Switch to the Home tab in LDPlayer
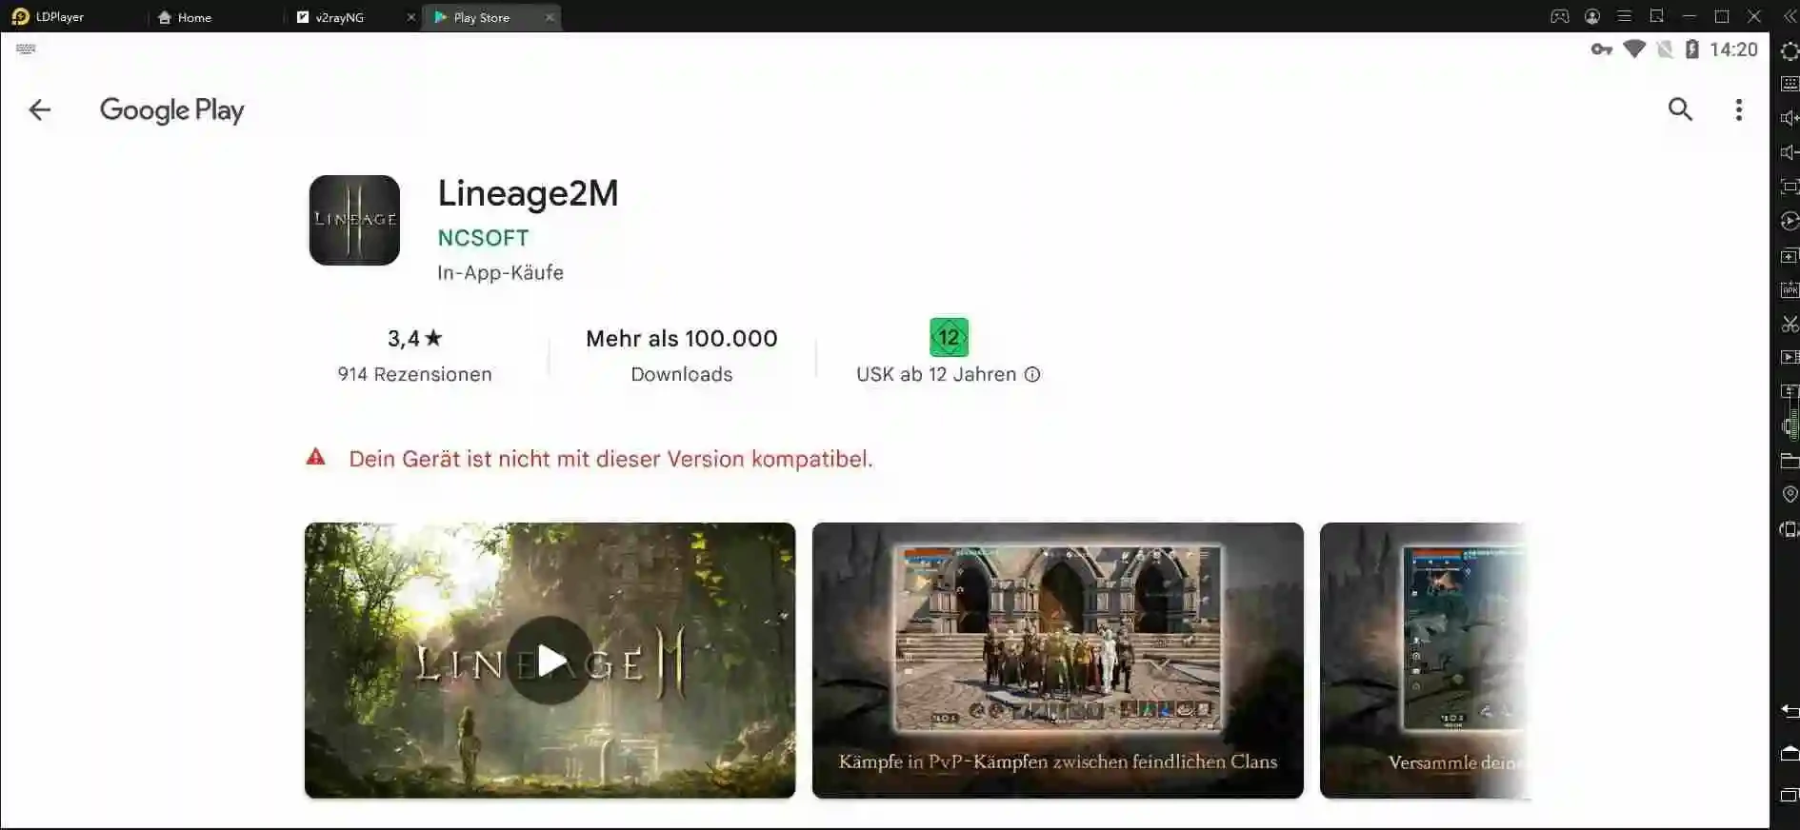 (185, 17)
